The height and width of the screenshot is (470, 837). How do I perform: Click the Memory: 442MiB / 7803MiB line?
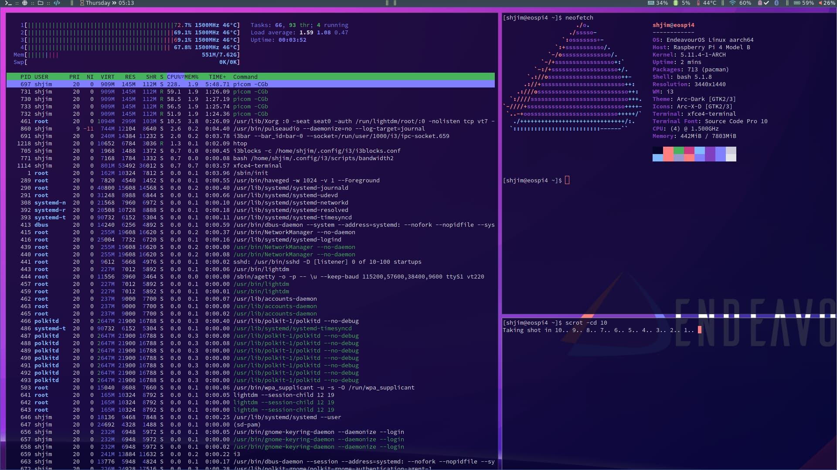694,136
